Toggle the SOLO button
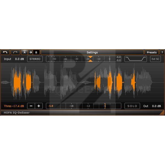Image resolution: width=165 pixels, height=165 pixels. (132, 106)
